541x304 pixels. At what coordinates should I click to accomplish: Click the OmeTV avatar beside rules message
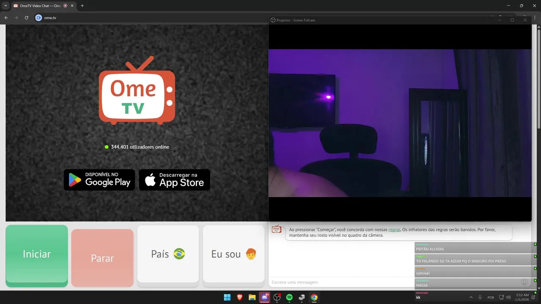pyautogui.click(x=276, y=229)
